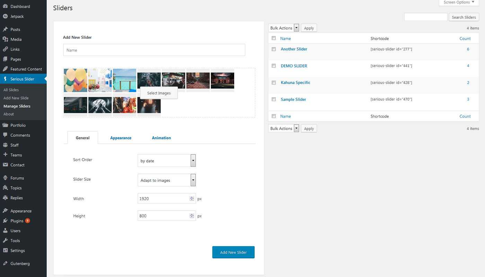The width and height of the screenshot is (485, 277).
Task: Open Add New Slide submenu item
Action: [16, 98]
